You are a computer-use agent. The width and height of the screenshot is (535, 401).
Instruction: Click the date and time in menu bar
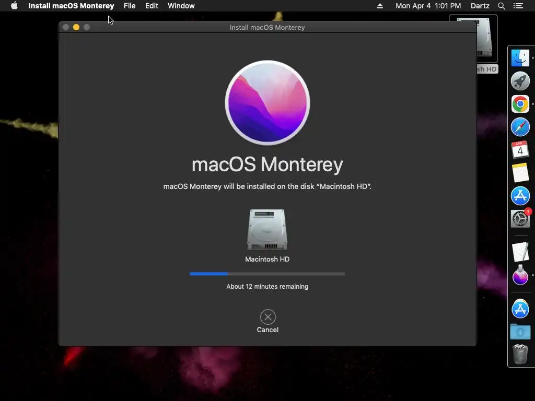point(428,6)
